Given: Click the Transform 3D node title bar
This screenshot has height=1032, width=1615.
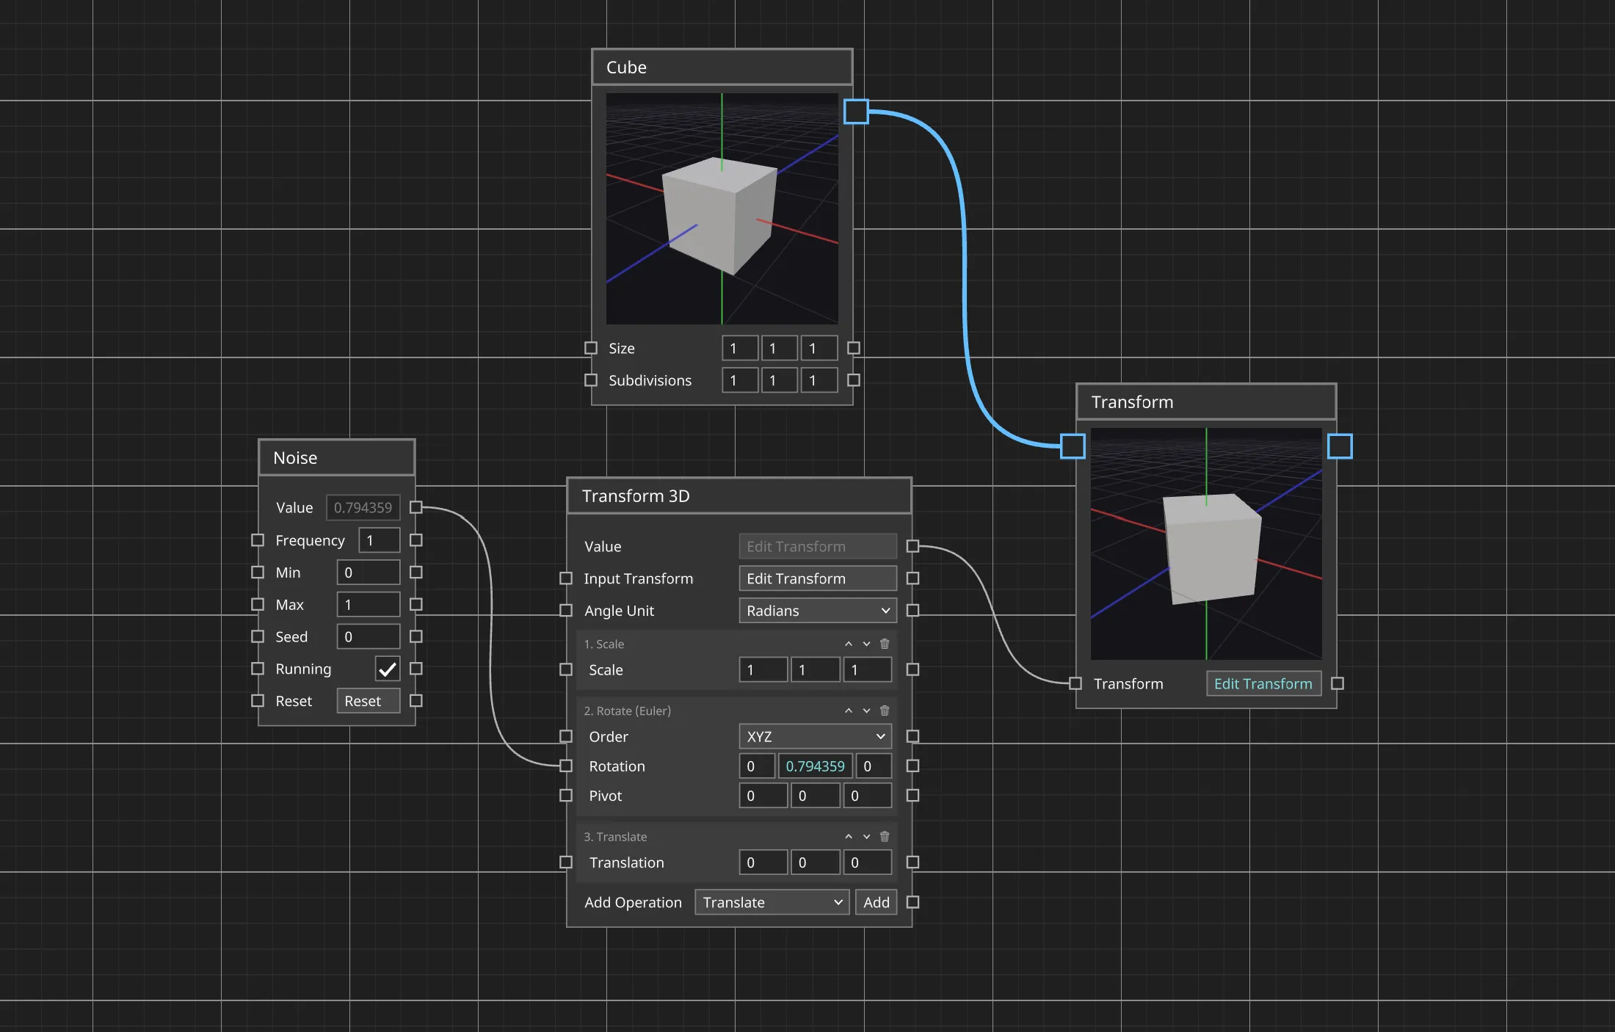Looking at the screenshot, I should [739, 495].
